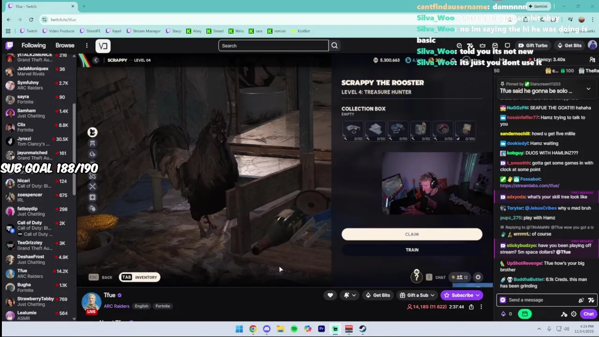Click the share stream icon
The image size is (599, 337).
(471, 307)
